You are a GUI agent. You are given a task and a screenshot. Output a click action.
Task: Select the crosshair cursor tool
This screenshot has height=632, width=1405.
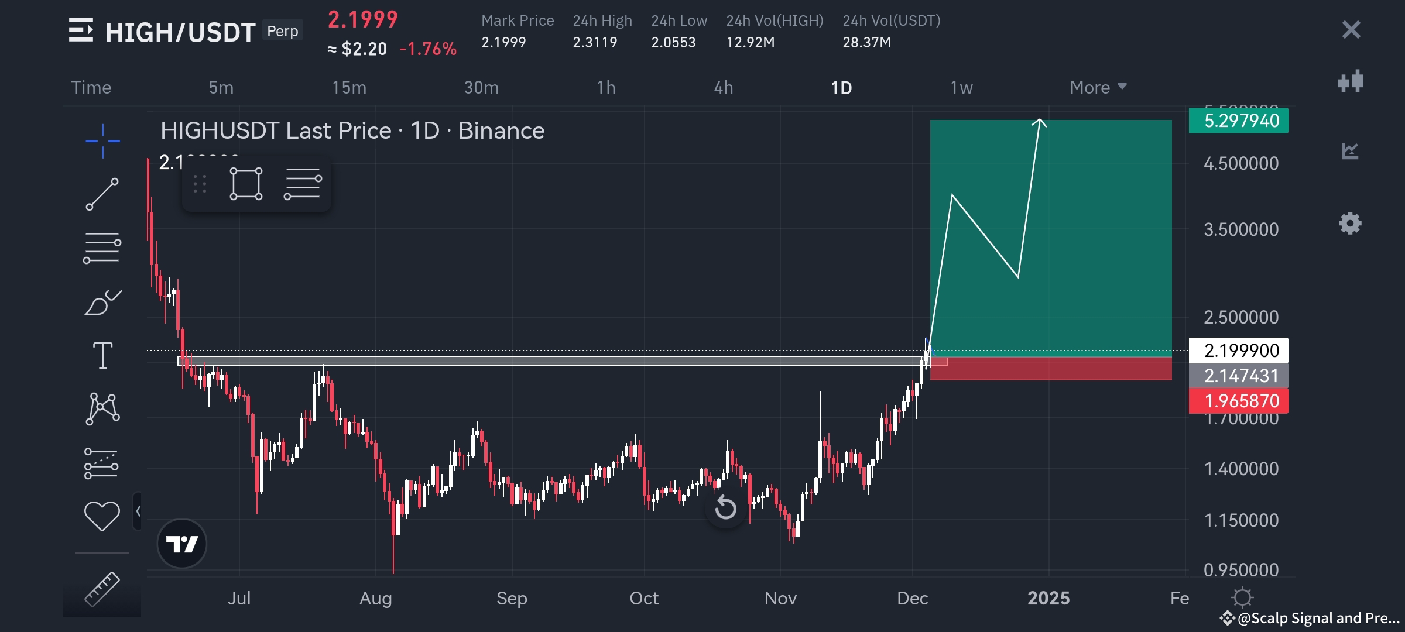pos(102,140)
